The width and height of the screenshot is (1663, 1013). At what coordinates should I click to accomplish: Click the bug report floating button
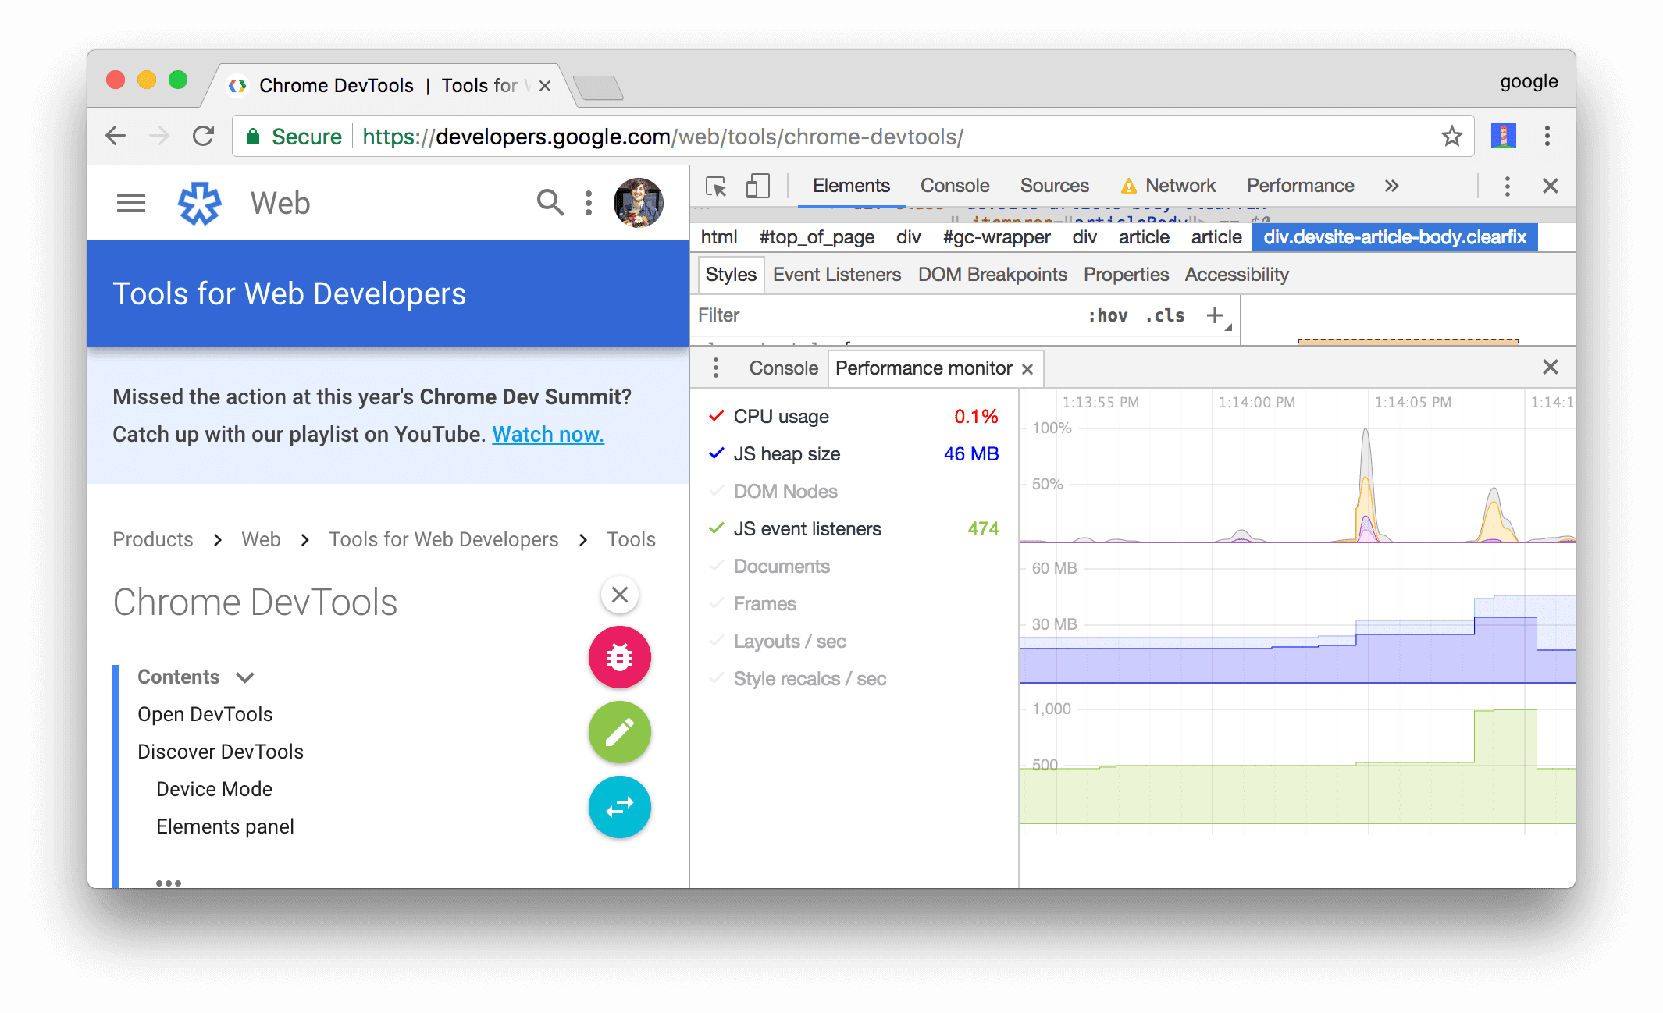point(619,656)
